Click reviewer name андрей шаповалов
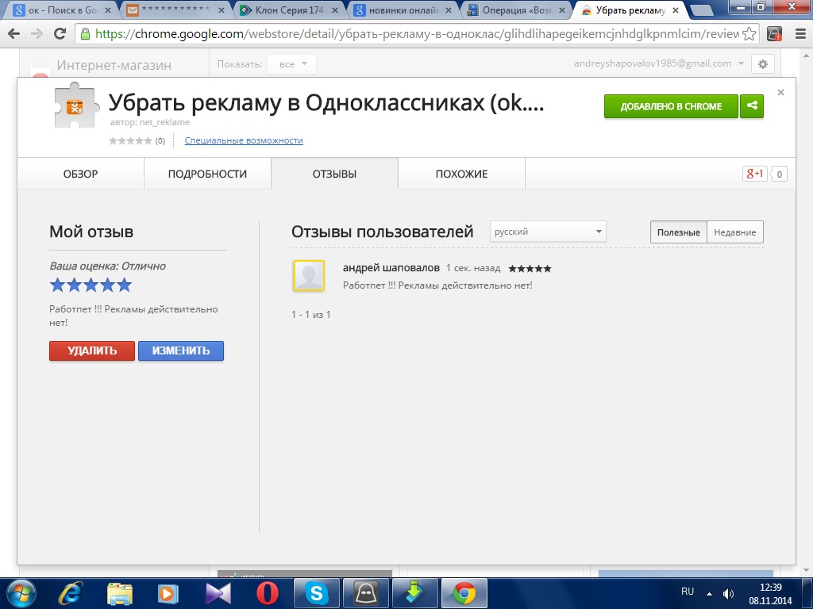The image size is (813, 609). pos(391,268)
